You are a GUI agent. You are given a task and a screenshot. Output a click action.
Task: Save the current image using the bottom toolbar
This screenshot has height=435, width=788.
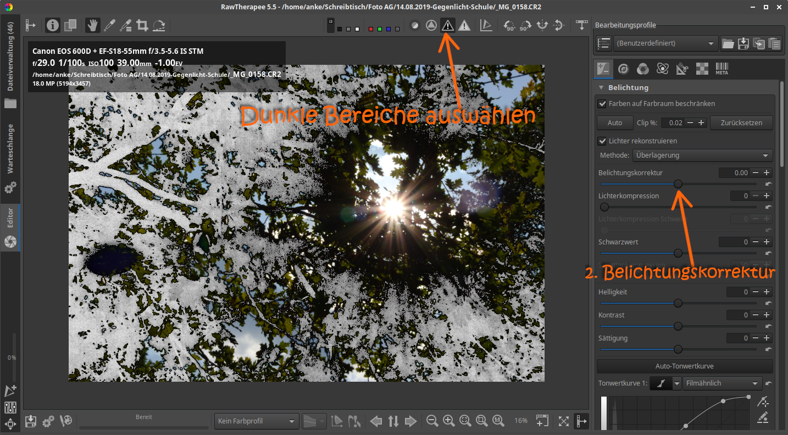pos(31,421)
